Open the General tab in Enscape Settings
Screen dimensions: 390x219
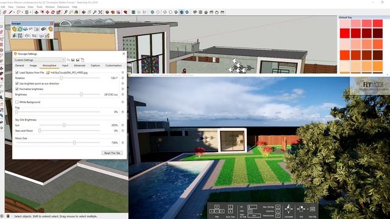pyautogui.click(x=19, y=66)
